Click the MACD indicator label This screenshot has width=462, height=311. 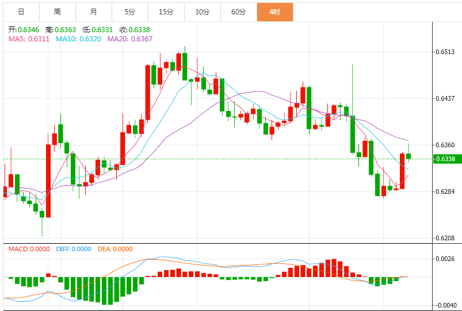click(x=29, y=249)
